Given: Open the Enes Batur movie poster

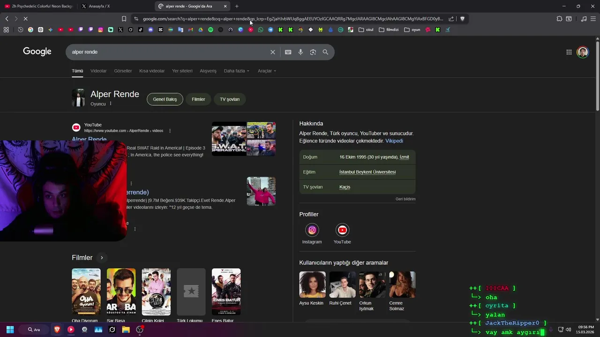Looking at the screenshot, I should [226, 292].
